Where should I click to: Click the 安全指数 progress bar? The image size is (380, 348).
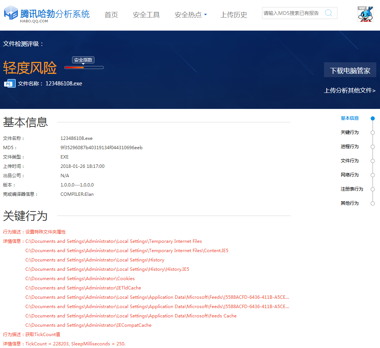click(84, 68)
